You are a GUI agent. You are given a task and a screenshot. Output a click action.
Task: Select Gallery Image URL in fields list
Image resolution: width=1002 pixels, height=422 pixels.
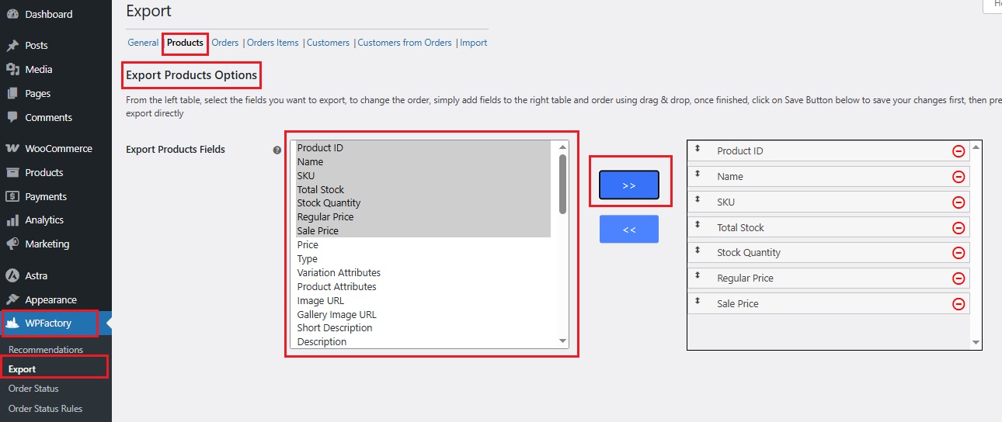pos(424,315)
